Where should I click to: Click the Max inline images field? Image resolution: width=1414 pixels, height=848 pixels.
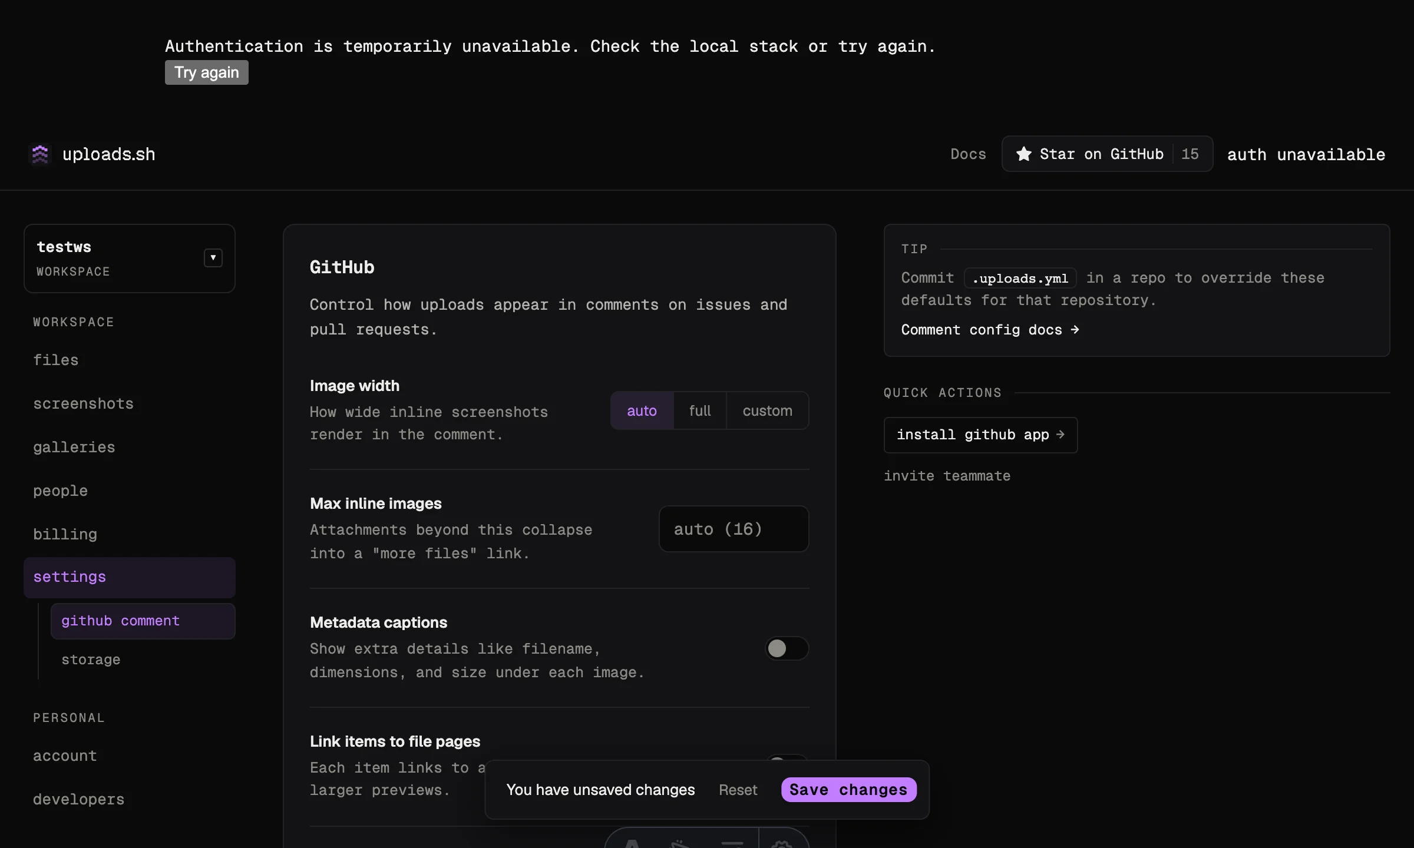point(734,529)
